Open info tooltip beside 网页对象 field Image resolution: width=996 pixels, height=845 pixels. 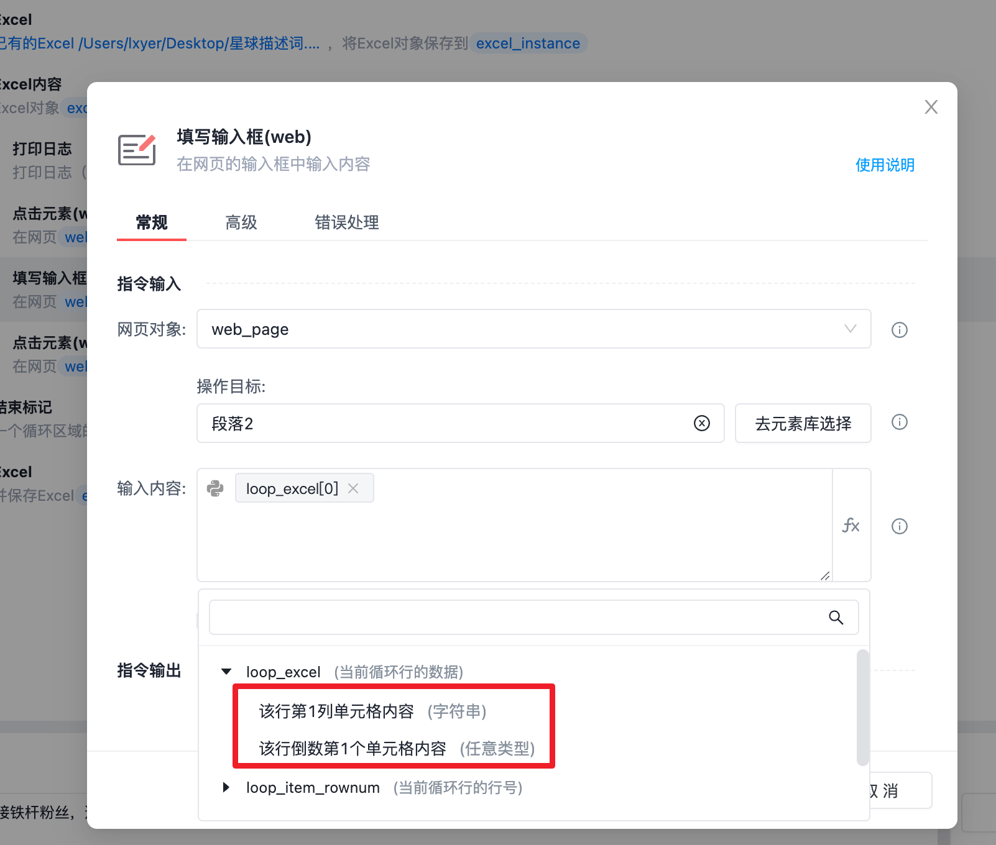(x=899, y=329)
